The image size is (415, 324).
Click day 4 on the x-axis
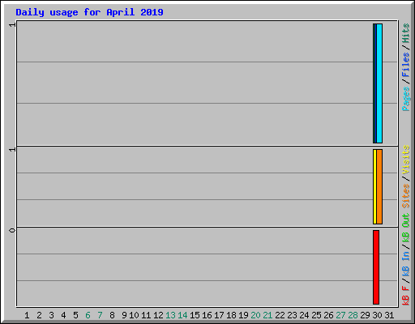coord(63,315)
